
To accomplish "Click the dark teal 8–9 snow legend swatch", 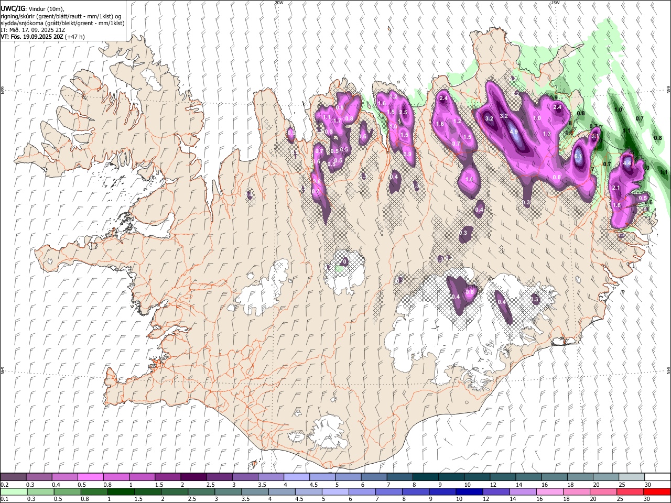I will point(425,477).
